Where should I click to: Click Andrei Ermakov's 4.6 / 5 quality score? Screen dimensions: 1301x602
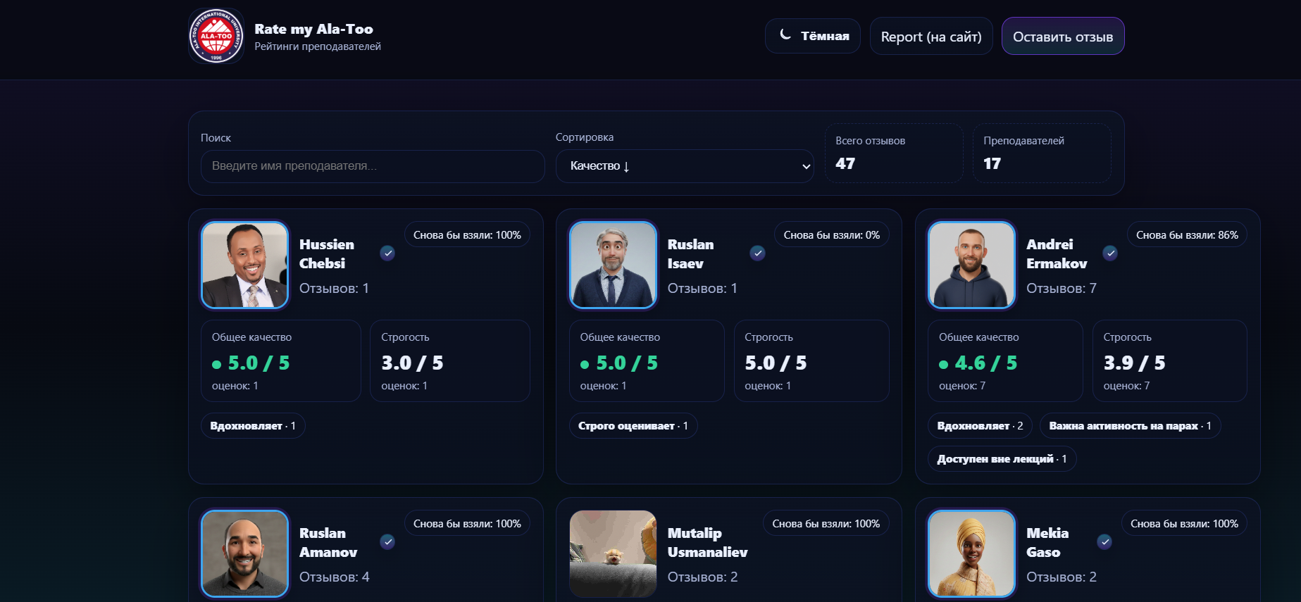pyautogui.click(x=986, y=363)
